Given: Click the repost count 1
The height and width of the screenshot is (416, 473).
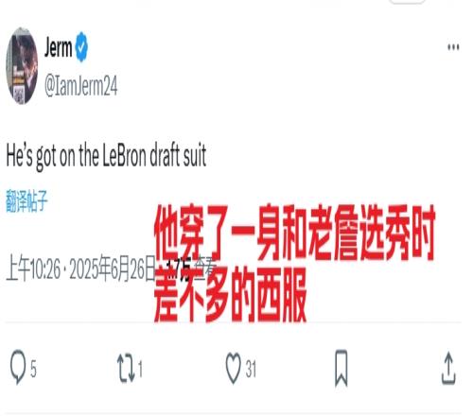Looking at the screenshot, I should pos(140,369).
